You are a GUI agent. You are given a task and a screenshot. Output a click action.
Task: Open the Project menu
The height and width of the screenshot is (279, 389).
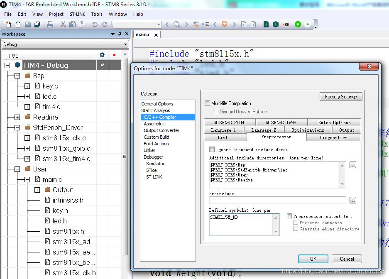click(56, 14)
